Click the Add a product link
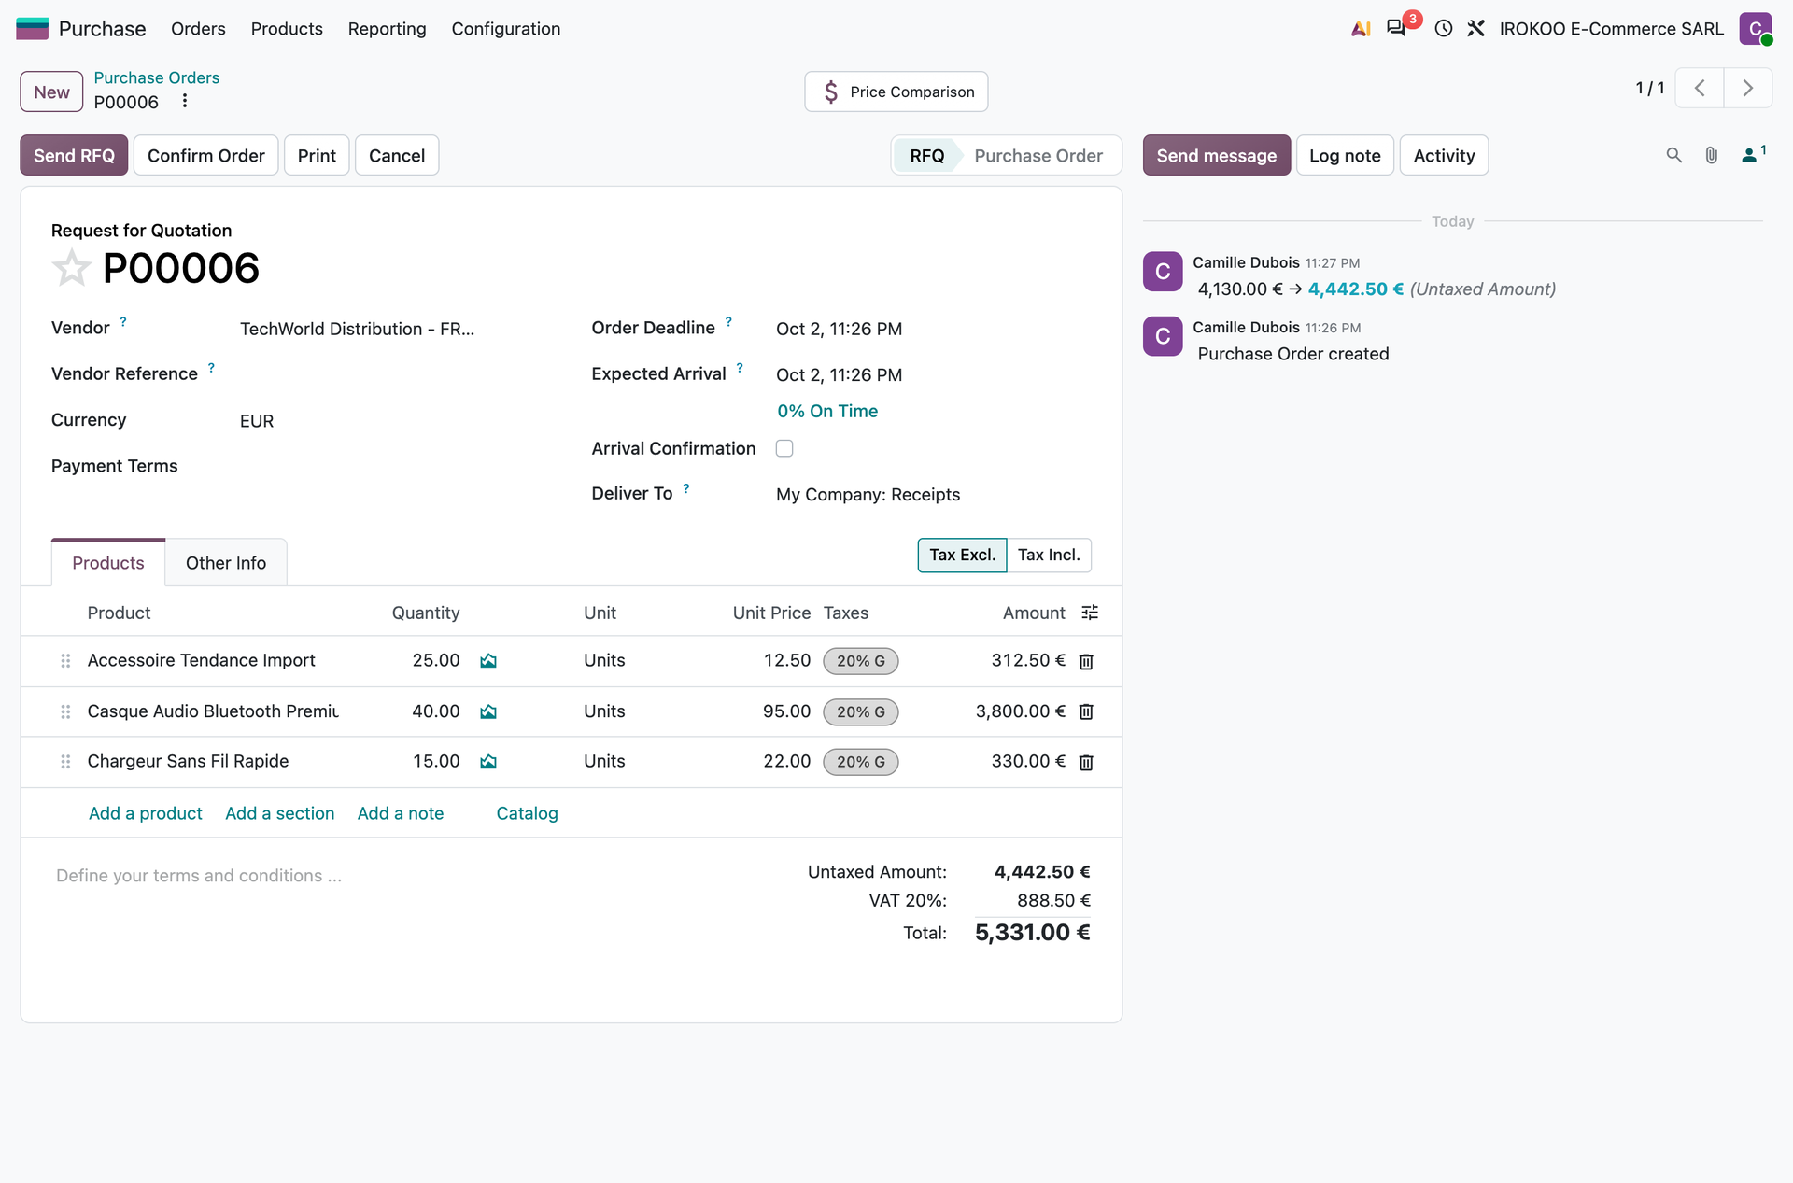Viewport: 1793px width, 1183px height. point(146,813)
